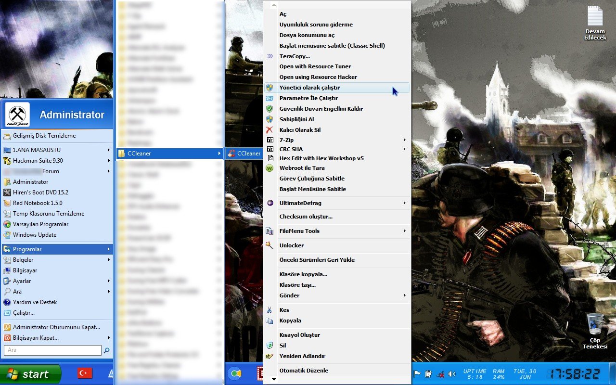Select Otomatik Düzenle entry
This screenshot has width=616, height=385.
pyautogui.click(x=337, y=371)
